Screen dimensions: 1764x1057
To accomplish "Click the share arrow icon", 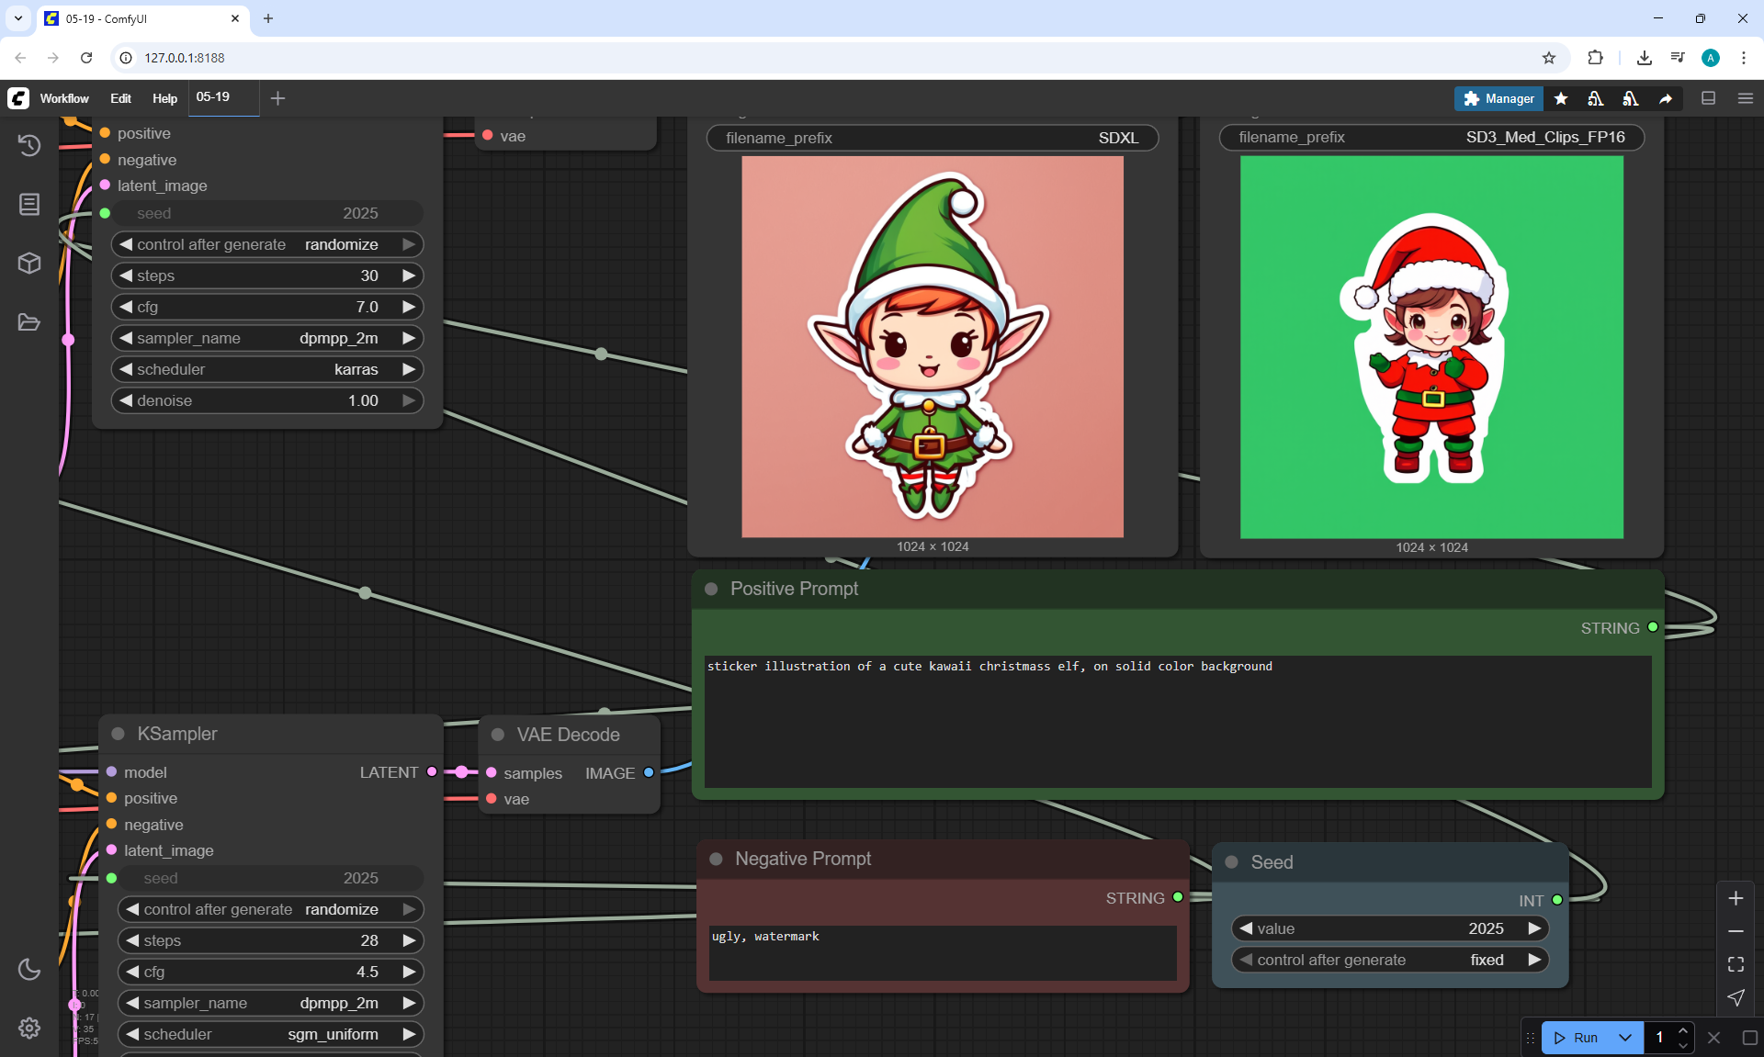I will pyautogui.click(x=1666, y=98).
